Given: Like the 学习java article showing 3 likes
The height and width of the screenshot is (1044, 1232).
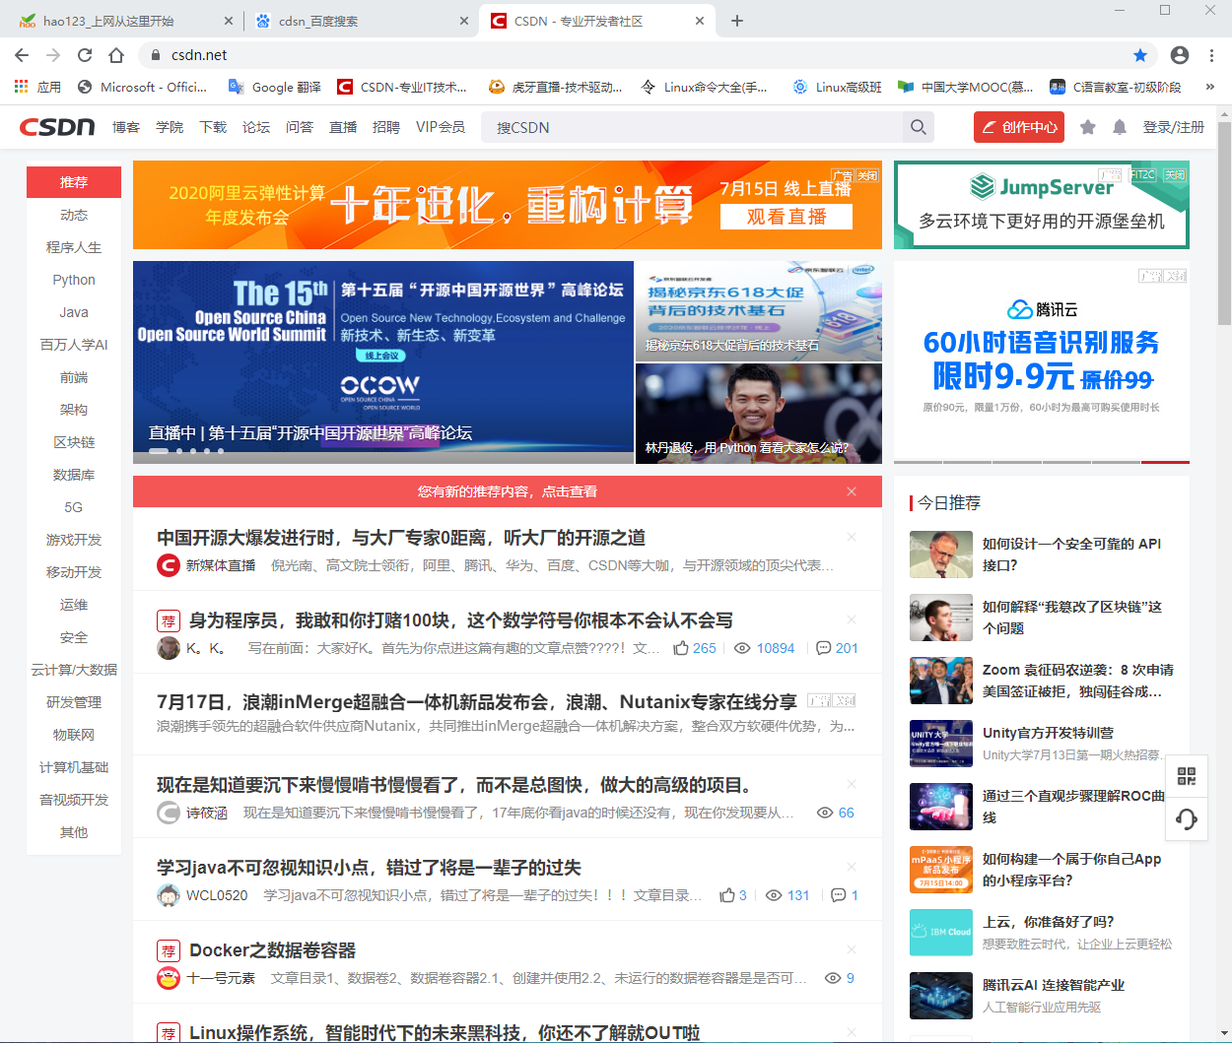Looking at the screenshot, I should point(727,895).
